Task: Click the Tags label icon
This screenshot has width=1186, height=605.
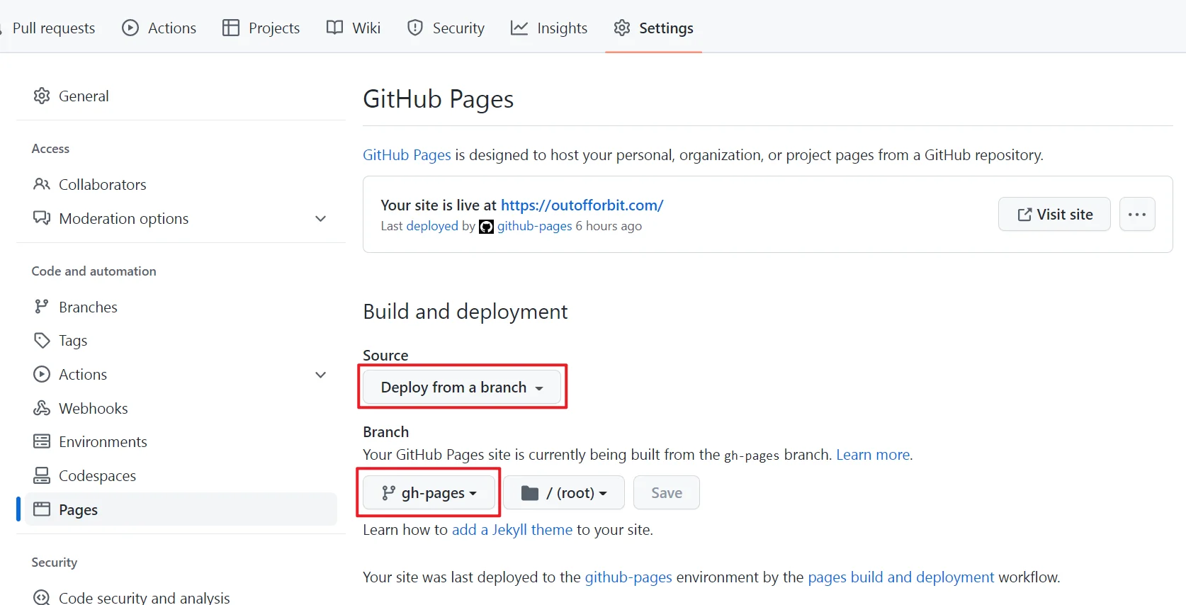Action: (42, 341)
